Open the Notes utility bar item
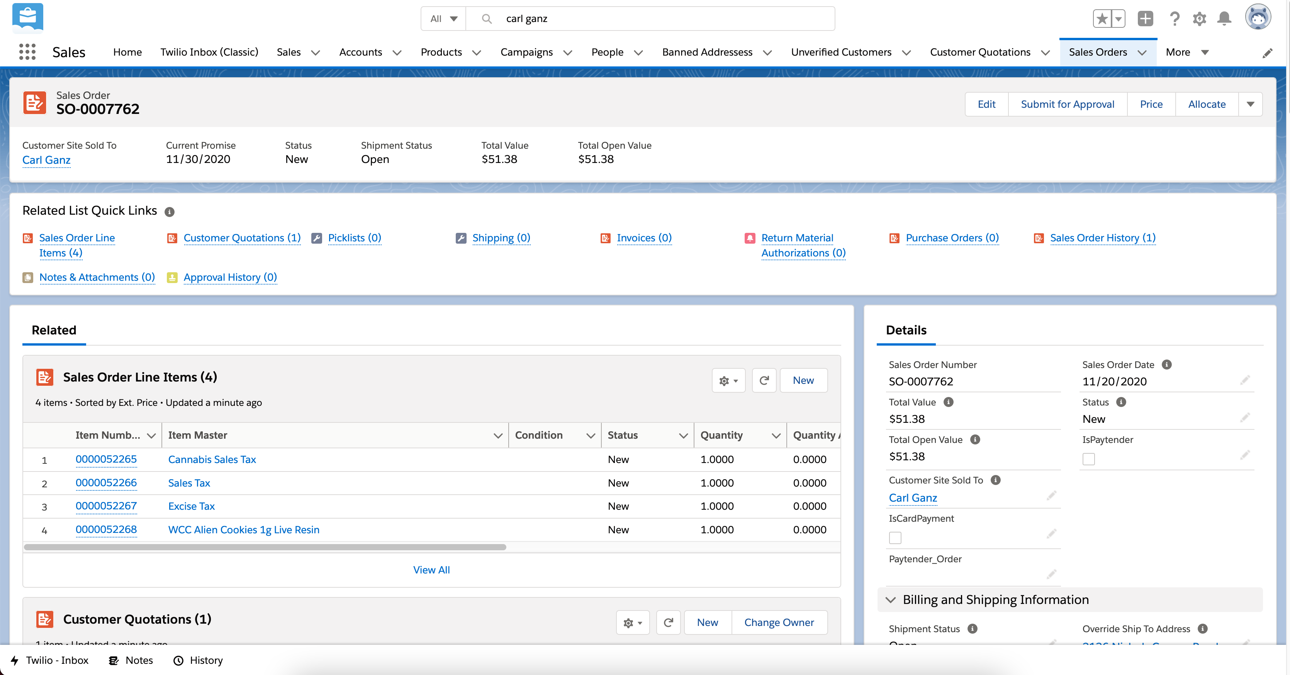This screenshot has width=1290, height=675. tap(131, 660)
